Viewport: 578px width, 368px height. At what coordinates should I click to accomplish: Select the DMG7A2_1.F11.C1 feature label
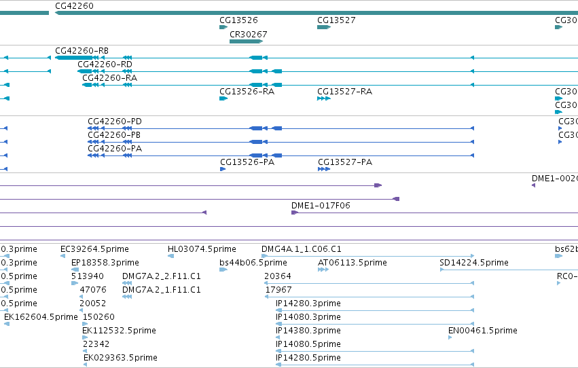(162, 291)
